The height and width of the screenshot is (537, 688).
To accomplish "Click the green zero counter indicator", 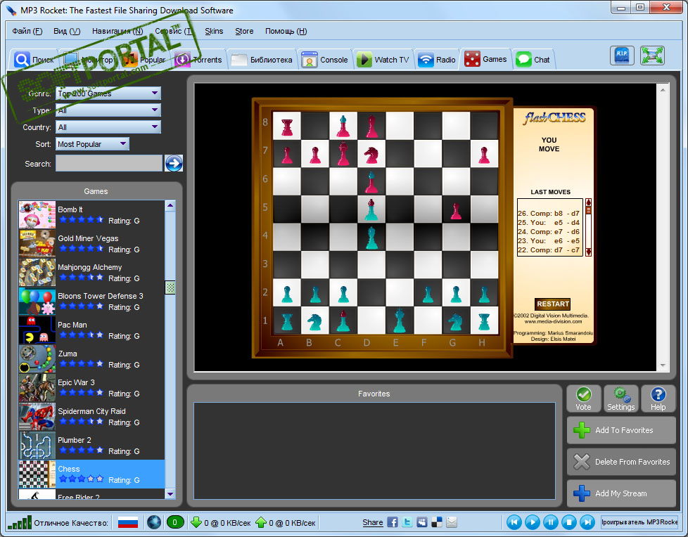I will [x=174, y=522].
